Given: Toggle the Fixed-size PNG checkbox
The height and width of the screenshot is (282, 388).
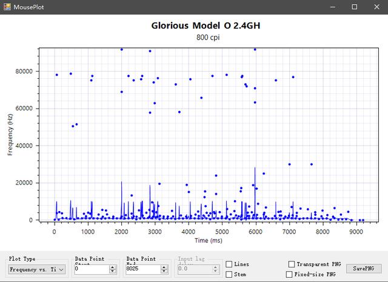Looking at the screenshot, I should pyautogui.click(x=288, y=274).
